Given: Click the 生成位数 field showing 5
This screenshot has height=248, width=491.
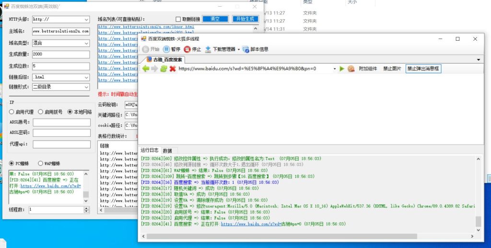Looking at the screenshot, I should coord(61,66).
